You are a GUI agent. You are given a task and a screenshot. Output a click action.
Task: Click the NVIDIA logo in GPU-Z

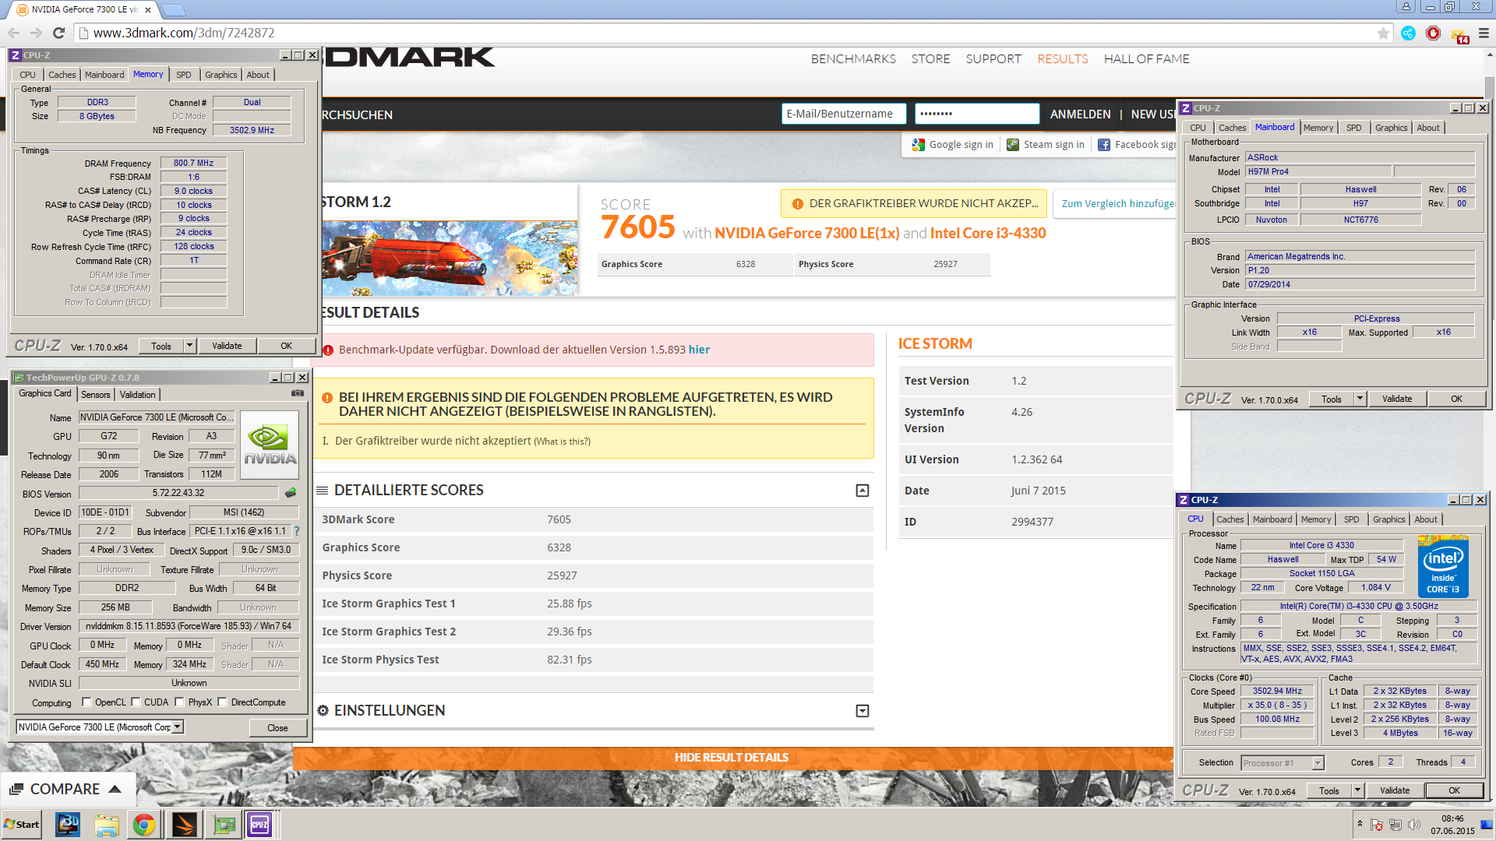[270, 444]
